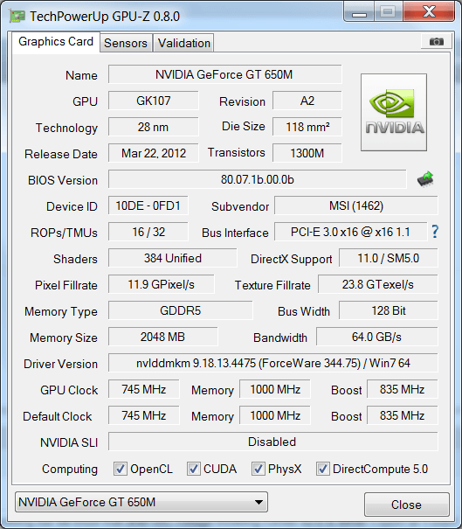The image size is (462, 529).
Task: Click the Bus Interface field PCI-E 3.0 x16
Action: coord(350,232)
